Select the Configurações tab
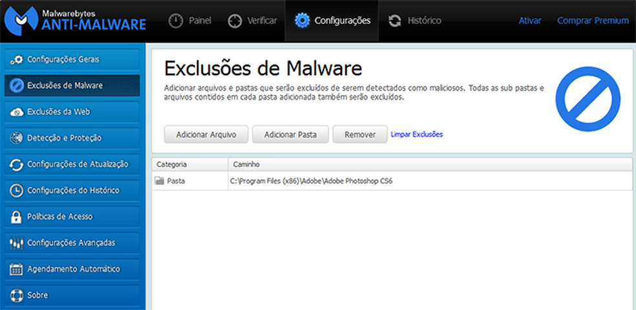636x310 pixels. click(x=332, y=21)
